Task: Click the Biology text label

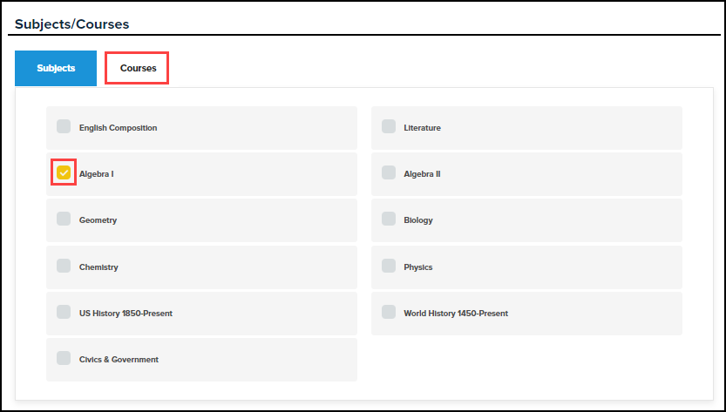Action: click(418, 220)
